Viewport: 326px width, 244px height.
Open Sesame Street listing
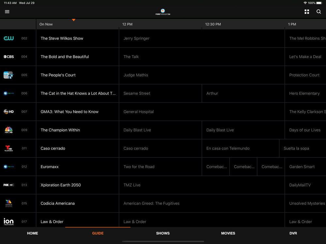point(160,93)
